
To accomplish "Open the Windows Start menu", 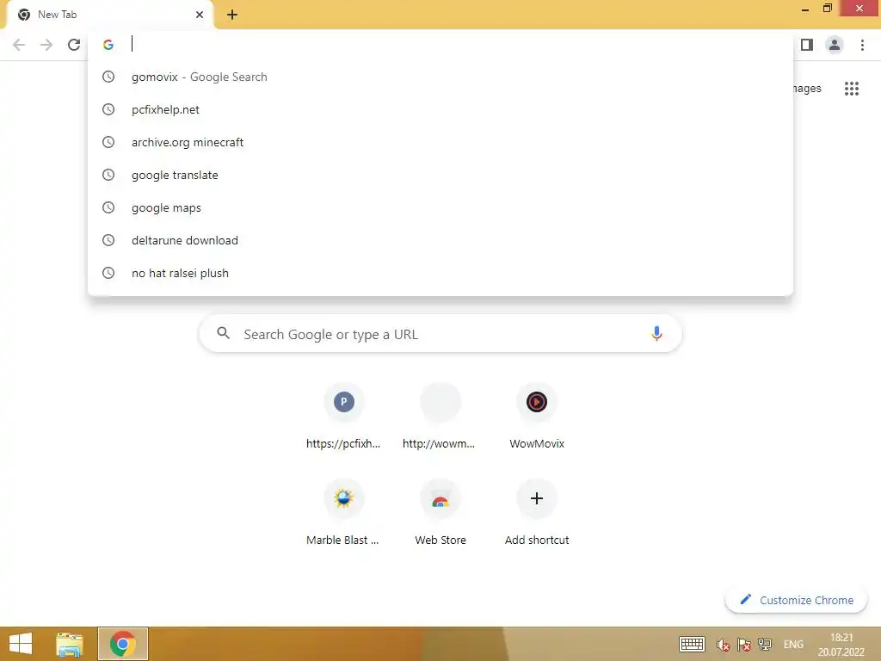I will point(21,644).
